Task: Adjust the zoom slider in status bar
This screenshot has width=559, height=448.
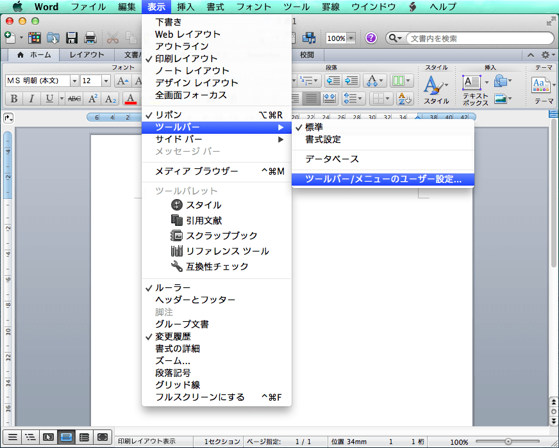Action: point(509,442)
